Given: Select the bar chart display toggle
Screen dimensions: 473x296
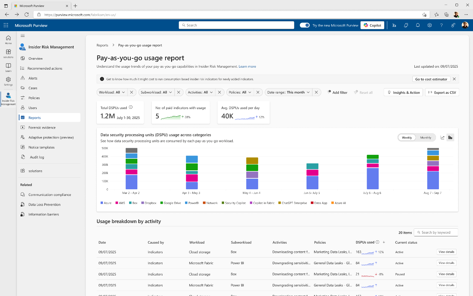Looking at the screenshot, I should 450,137.
